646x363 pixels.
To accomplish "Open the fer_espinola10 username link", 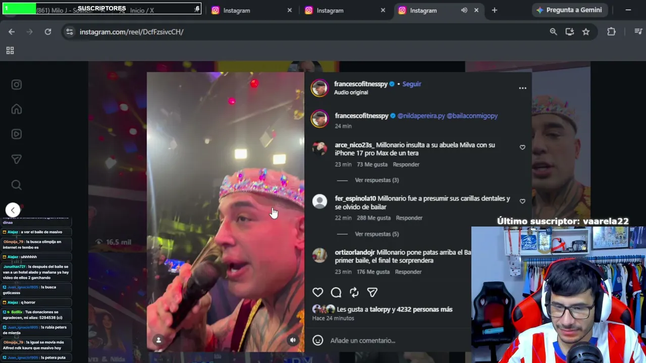I will pyautogui.click(x=355, y=199).
